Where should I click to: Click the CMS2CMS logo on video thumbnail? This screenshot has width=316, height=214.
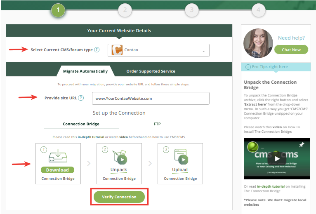click(x=252, y=147)
